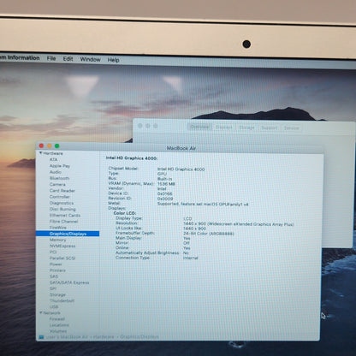Collapse the Network section triangle
The width and height of the screenshot is (356, 356).
40,313
